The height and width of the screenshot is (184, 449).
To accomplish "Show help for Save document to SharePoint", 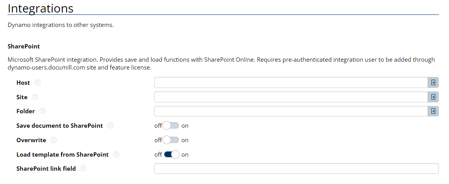I will click(110, 126).
